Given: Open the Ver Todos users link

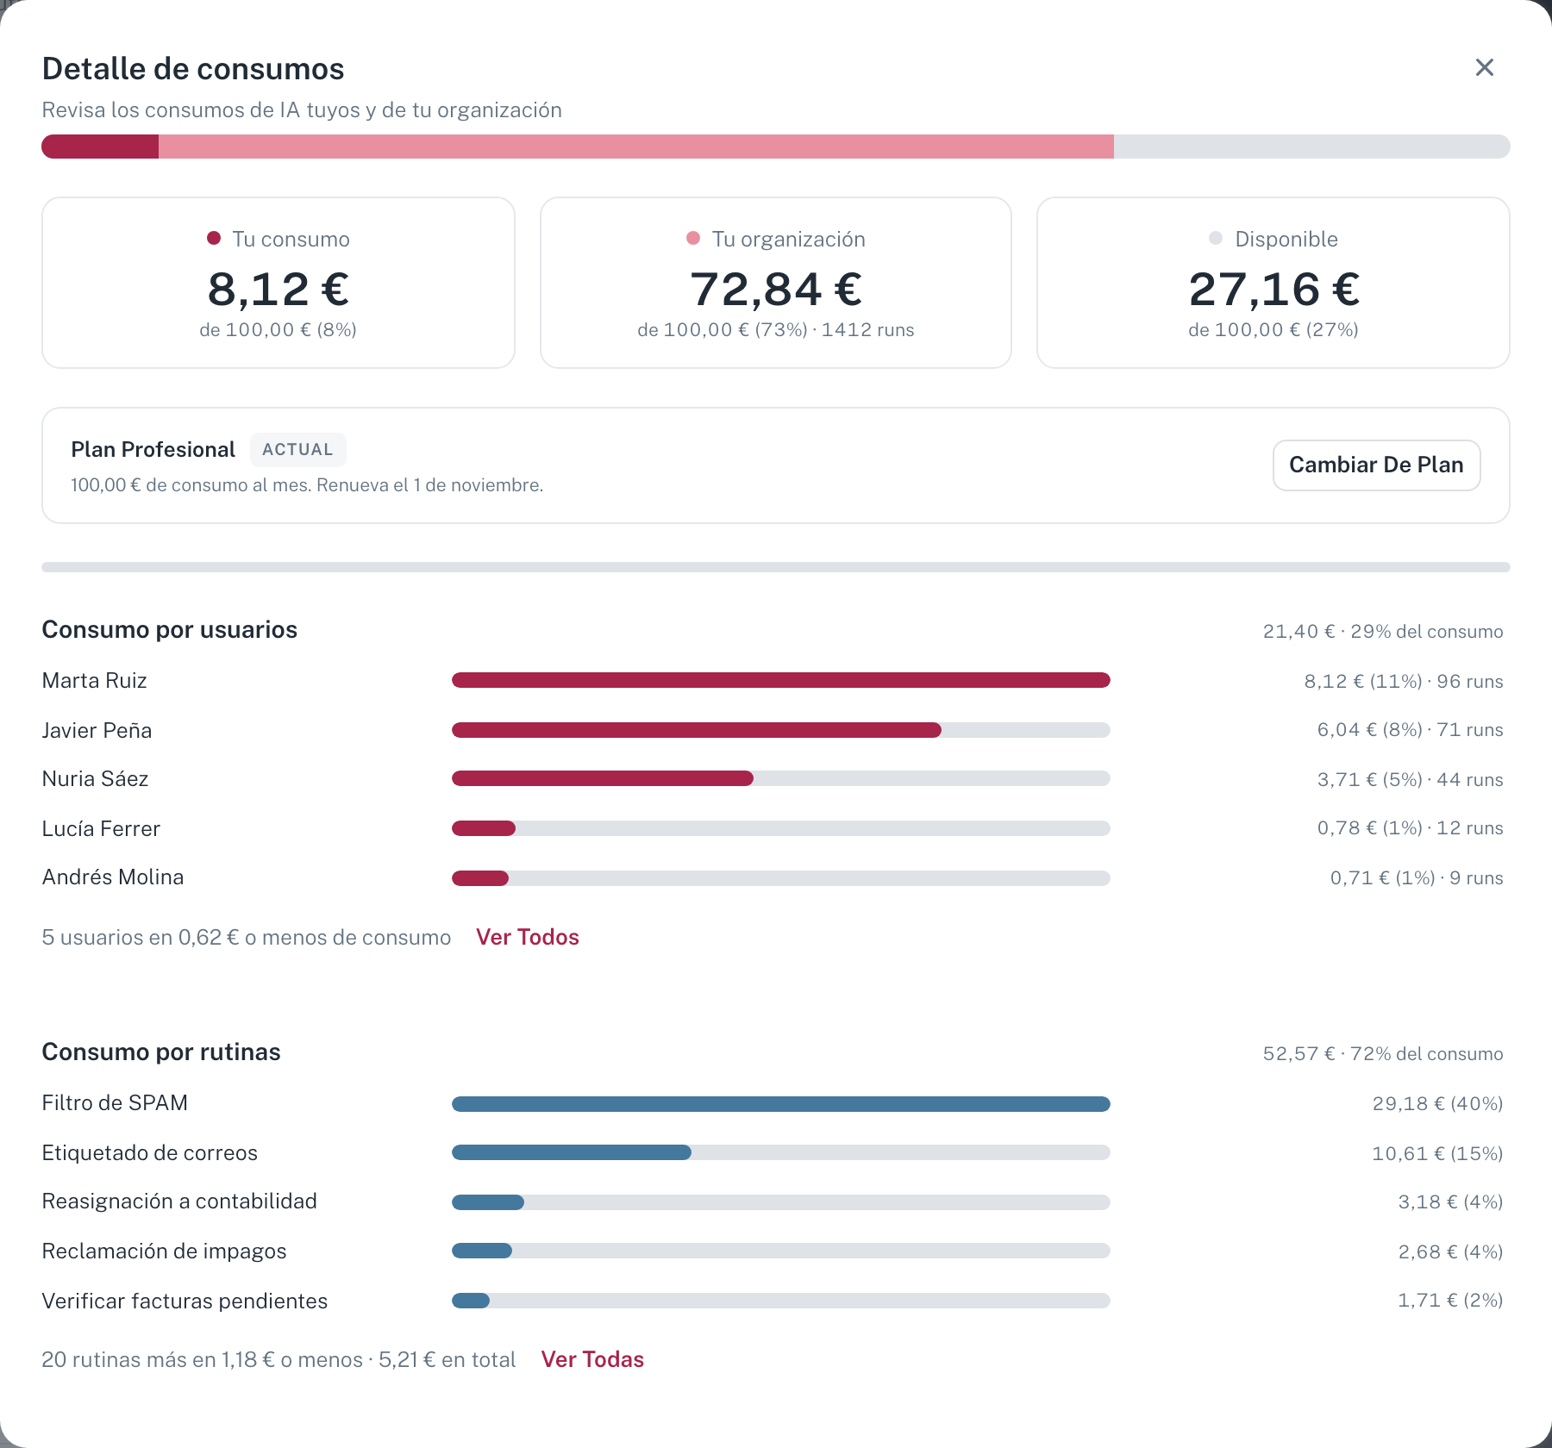Looking at the screenshot, I should pos(528,937).
